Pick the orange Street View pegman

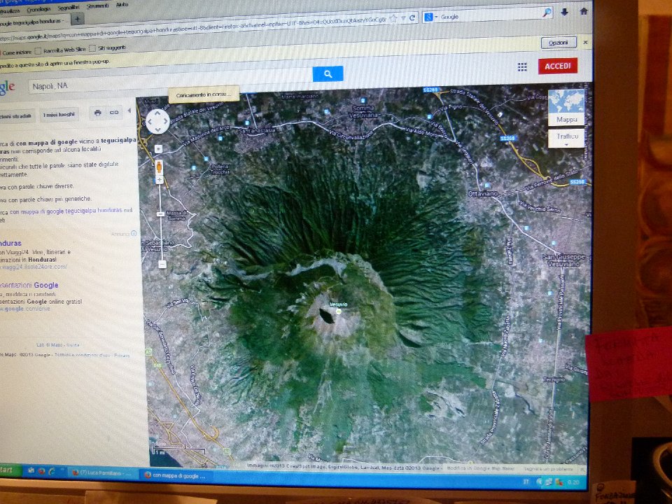pos(159,167)
